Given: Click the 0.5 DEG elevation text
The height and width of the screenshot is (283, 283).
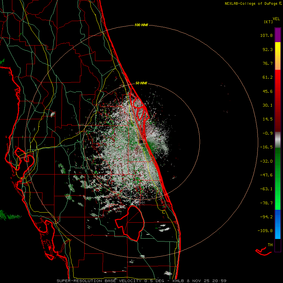Looking at the screenshot, I should [x=154, y=281].
